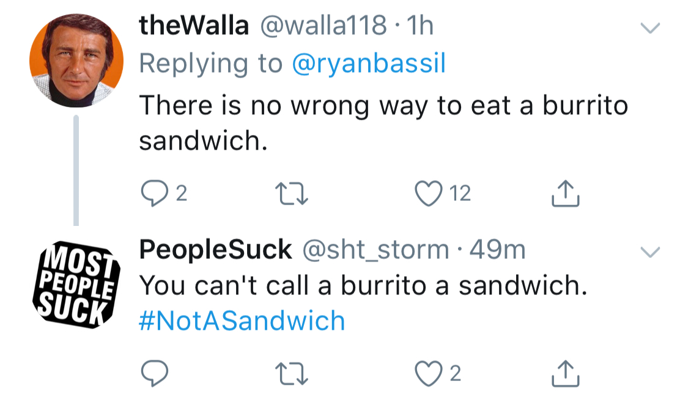The image size is (680, 400).
Task: View theWalla's profile picture
Action: (x=76, y=61)
